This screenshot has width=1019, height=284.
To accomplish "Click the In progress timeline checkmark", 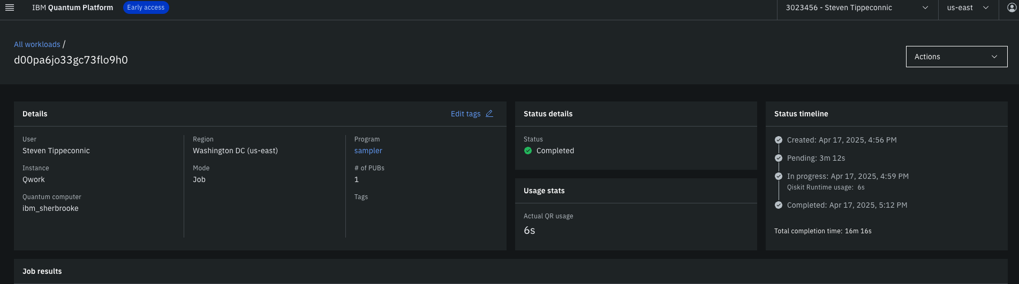I will (x=779, y=176).
